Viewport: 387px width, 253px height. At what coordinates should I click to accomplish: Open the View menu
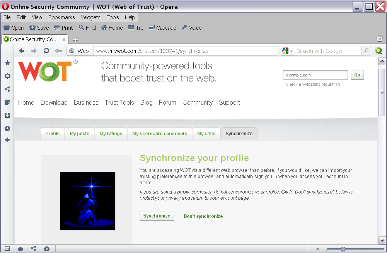tap(37, 17)
